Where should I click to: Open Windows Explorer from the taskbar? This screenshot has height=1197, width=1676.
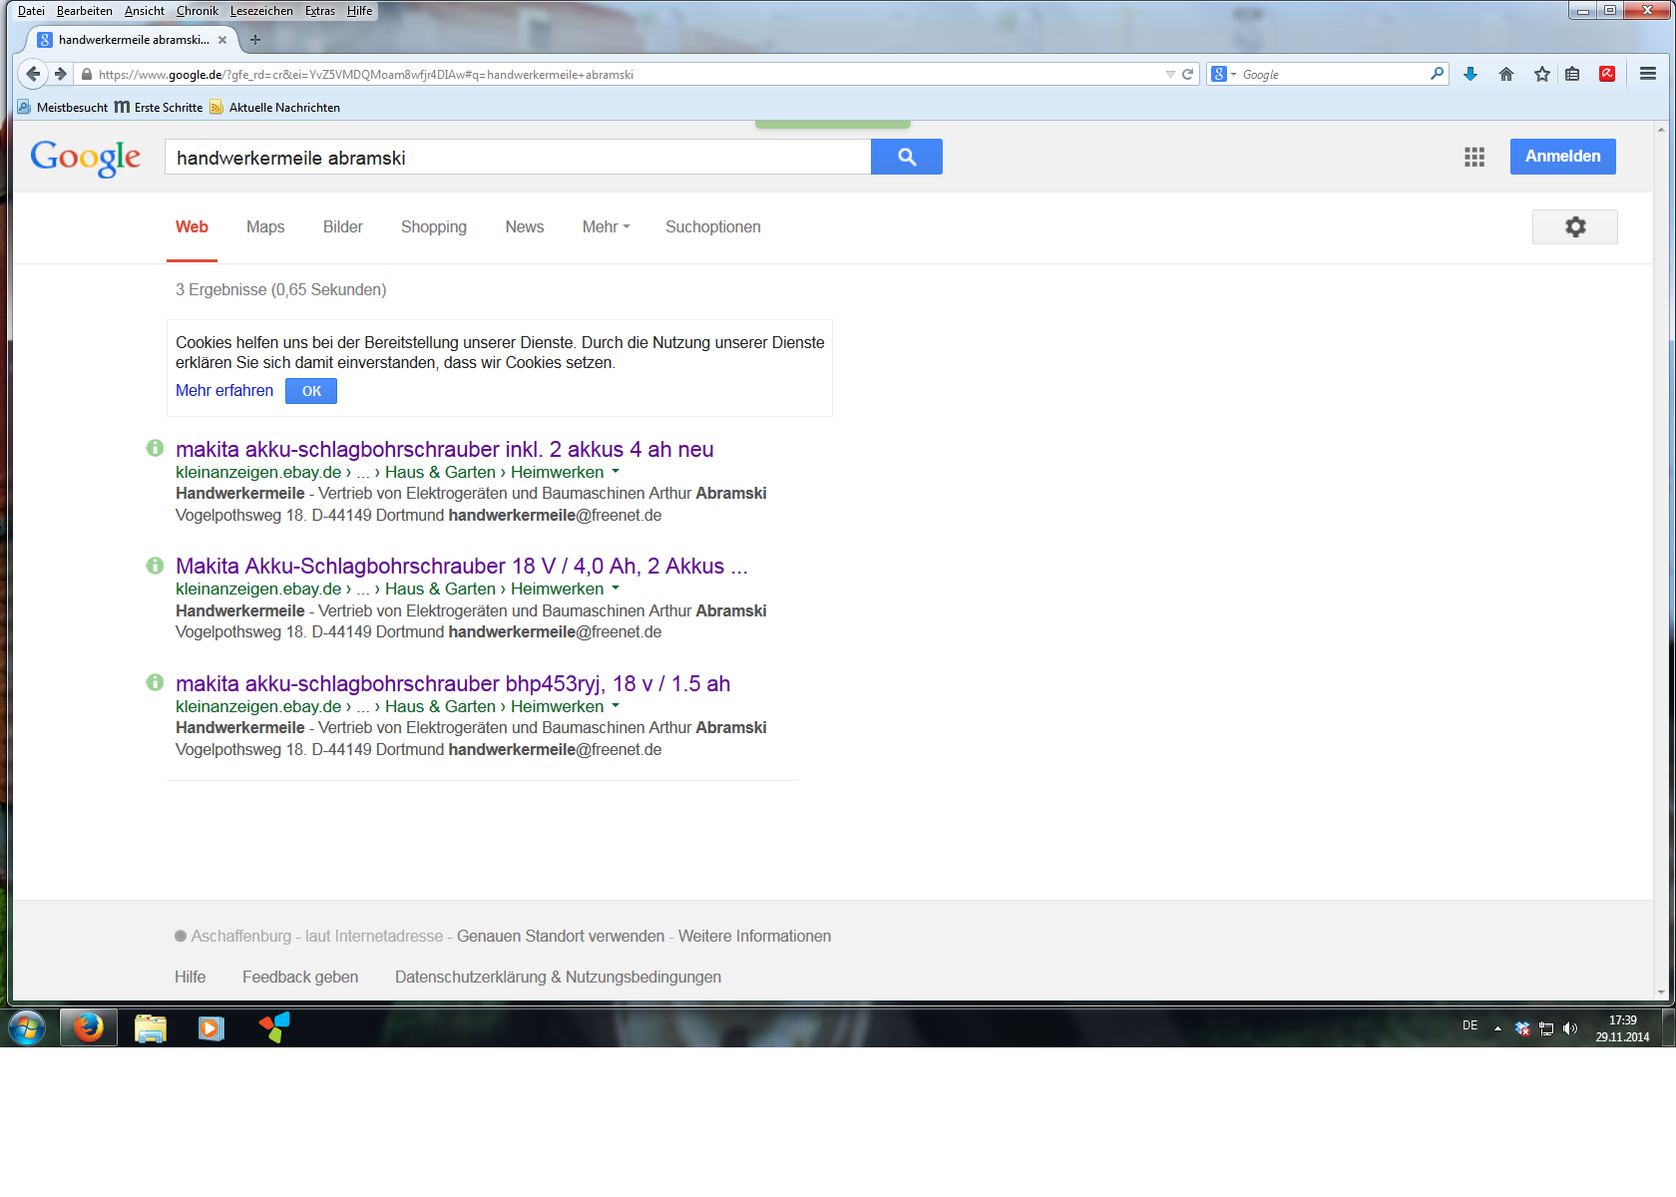click(151, 1027)
